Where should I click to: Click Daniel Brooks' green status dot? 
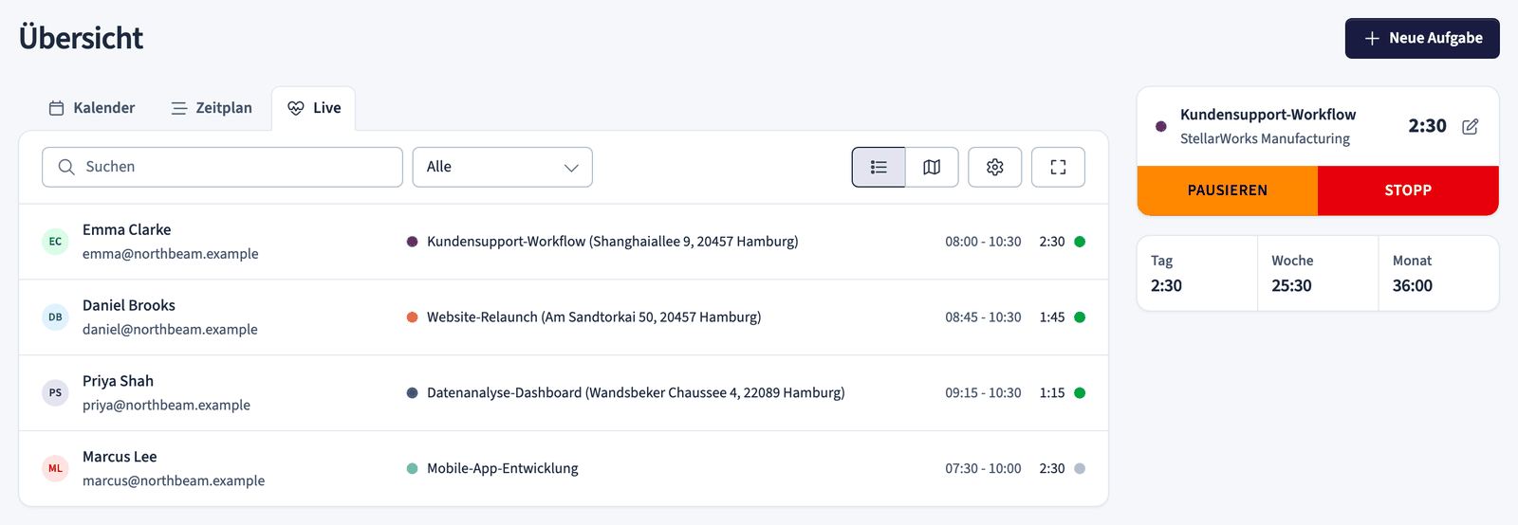(x=1080, y=317)
